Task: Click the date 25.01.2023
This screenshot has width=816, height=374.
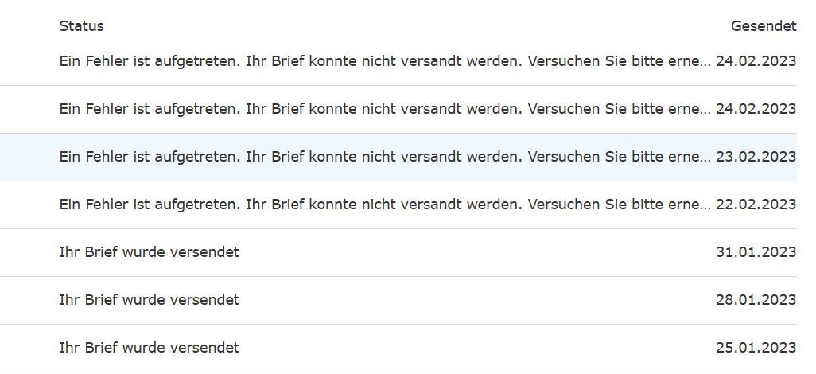Action: point(756,348)
